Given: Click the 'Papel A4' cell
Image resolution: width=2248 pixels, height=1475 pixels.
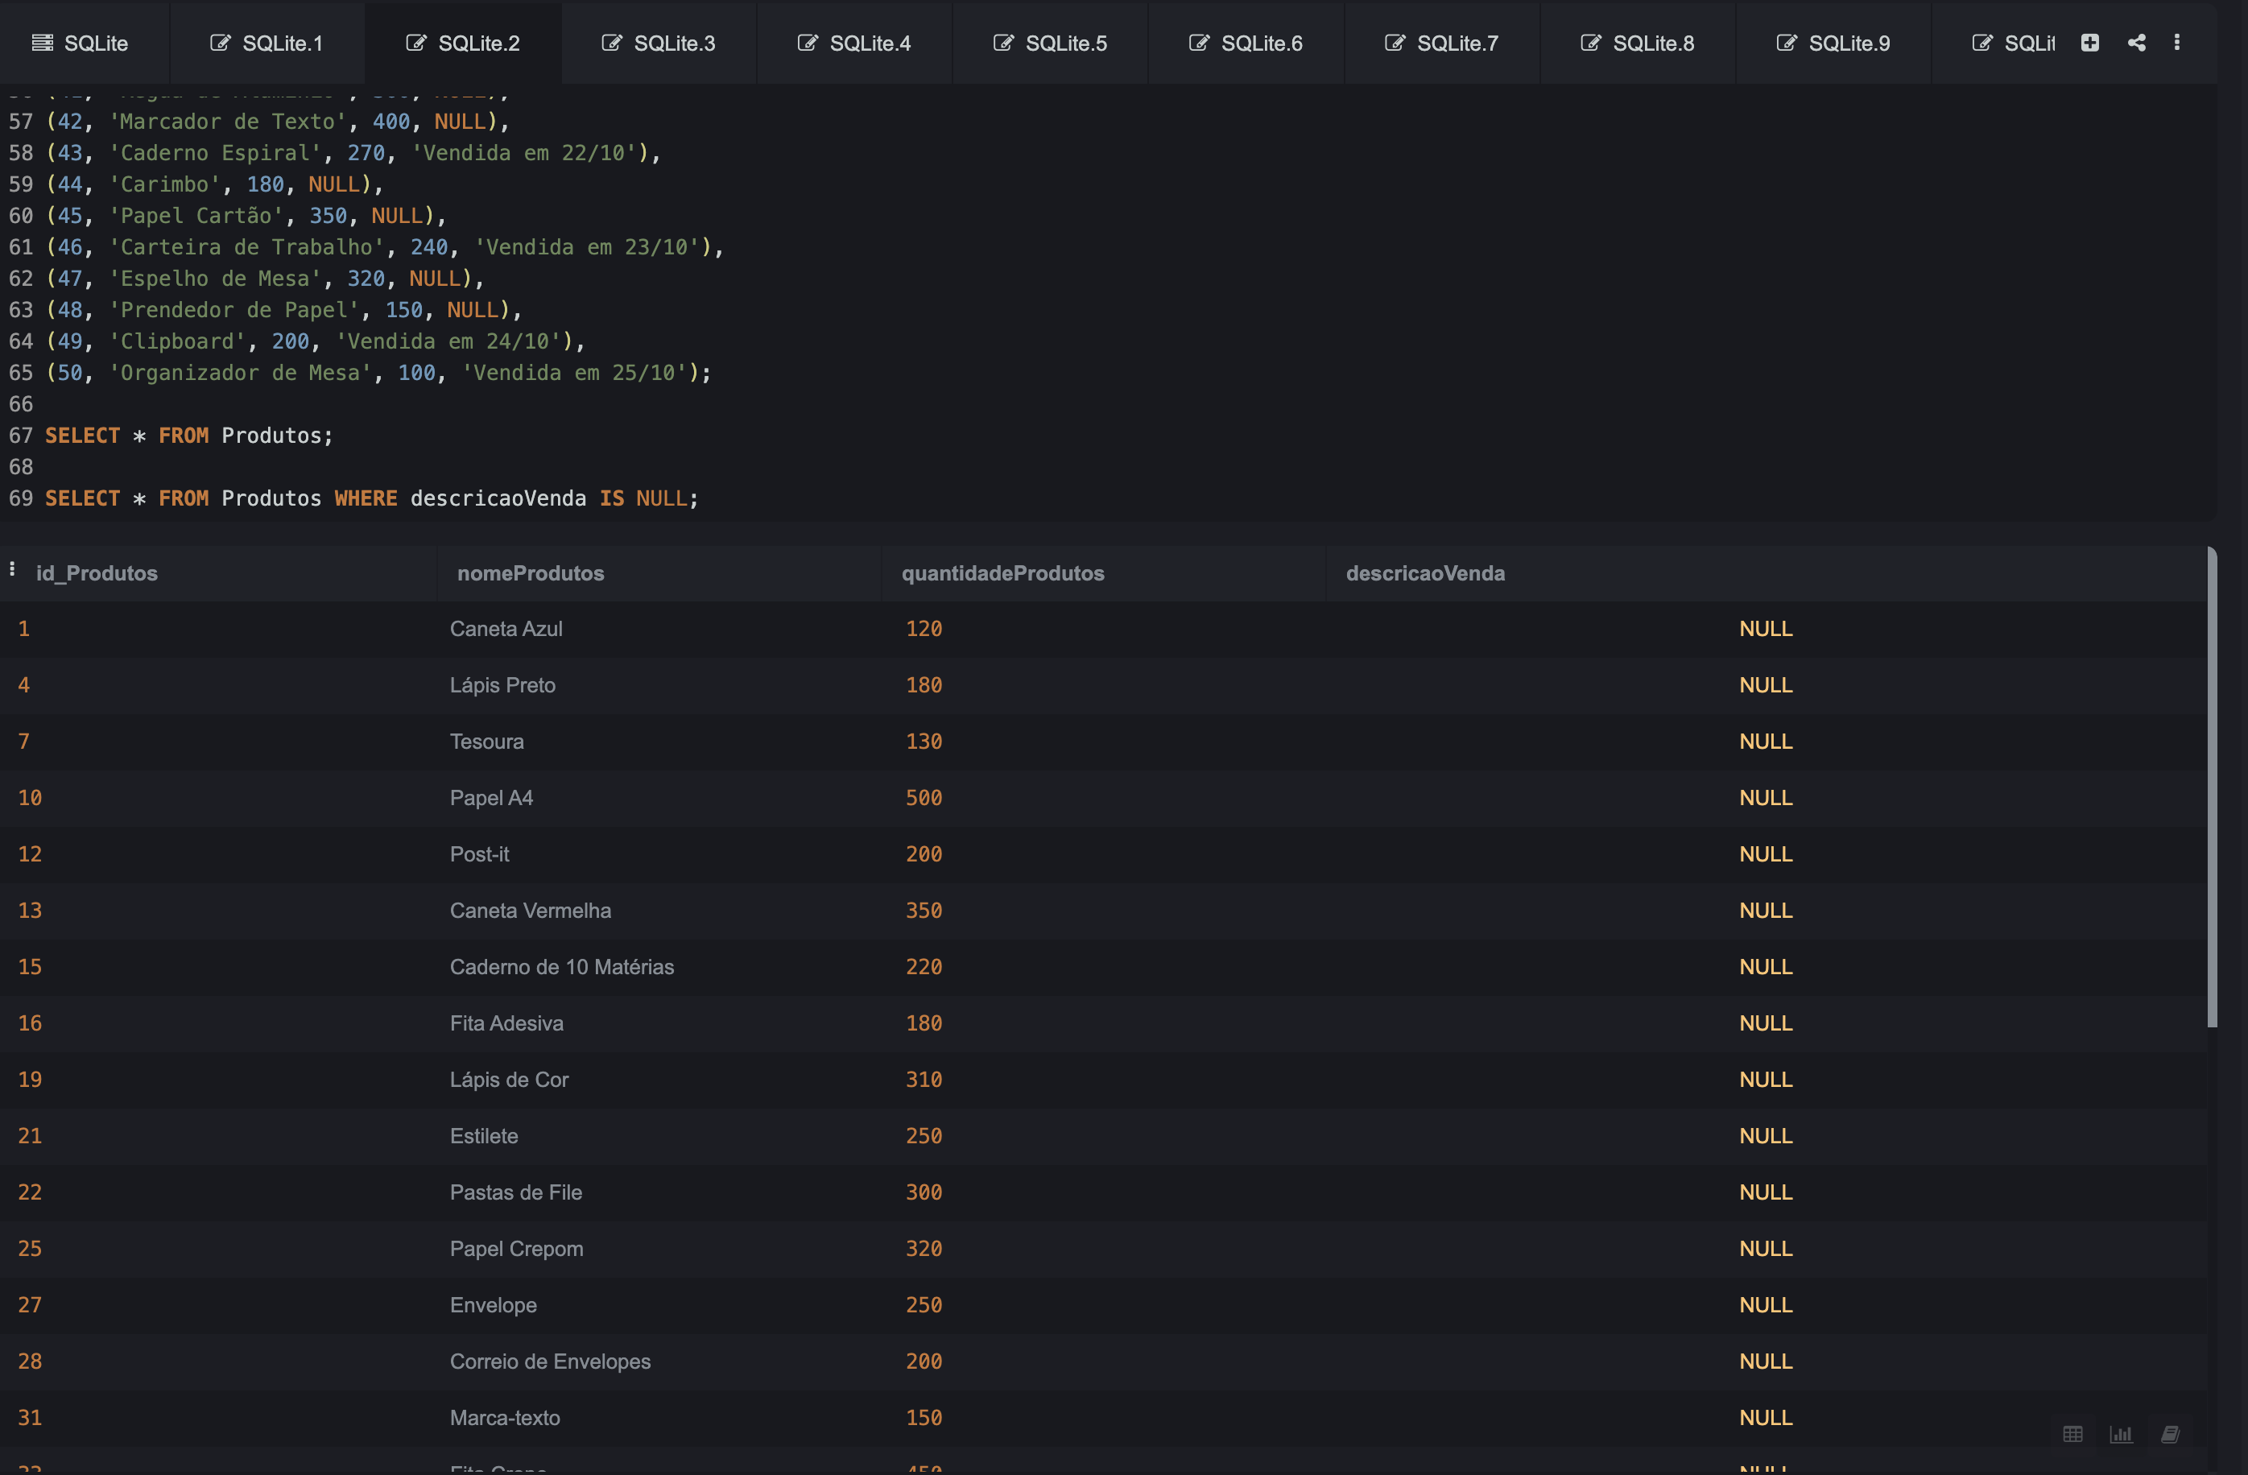Looking at the screenshot, I should (x=491, y=798).
